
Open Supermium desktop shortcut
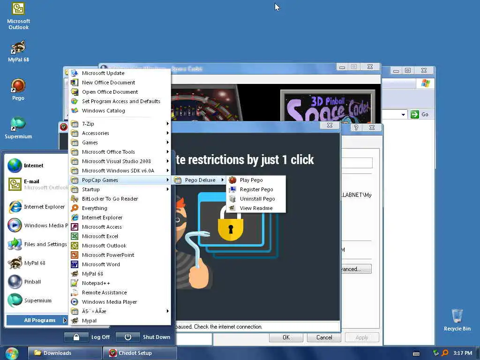pos(18,127)
